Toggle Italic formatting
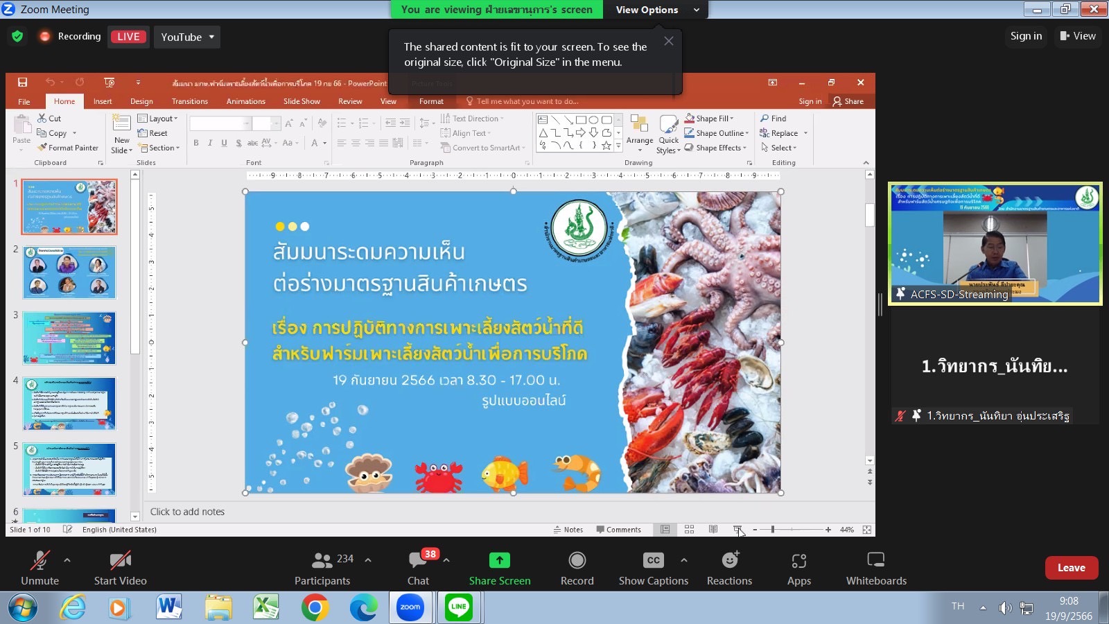Viewport: 1109px width, 624px height. [x=210, y=143]
